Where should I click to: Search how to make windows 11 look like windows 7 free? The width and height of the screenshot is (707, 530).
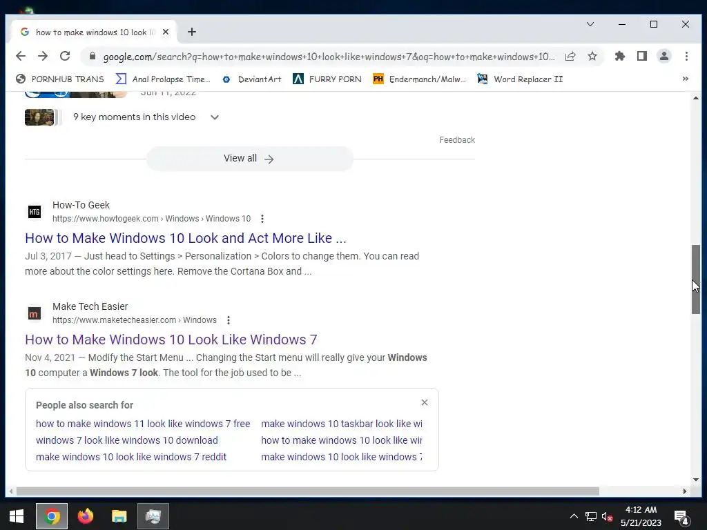[x=143, y=424]
